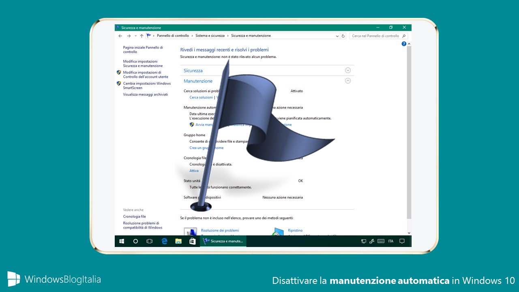Select Sistema e sicurezza breadcrumb
Image resolution: width=519 pixels, height=292 pixels.
click(210, 36)
